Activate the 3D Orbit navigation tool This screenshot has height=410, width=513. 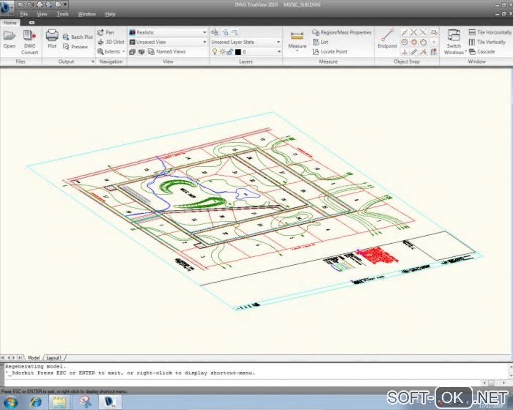[111, 42]
